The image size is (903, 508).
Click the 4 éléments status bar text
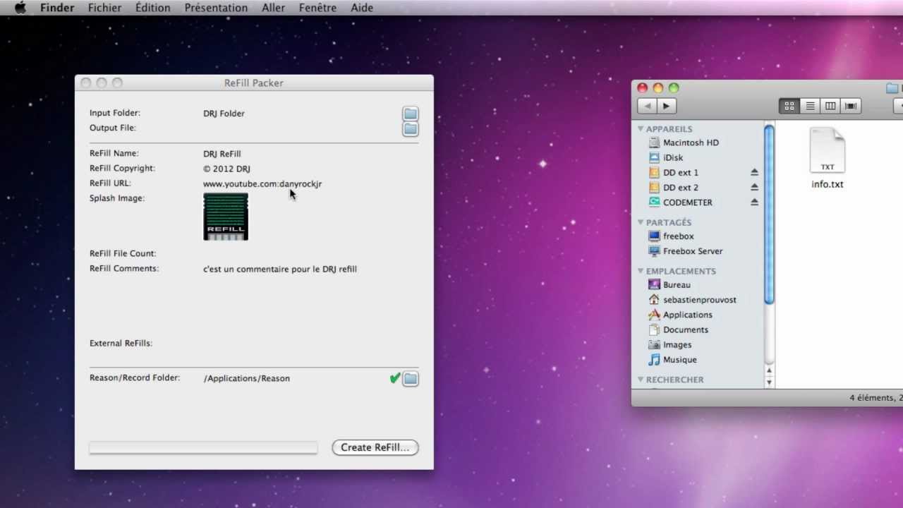[875, 398]
